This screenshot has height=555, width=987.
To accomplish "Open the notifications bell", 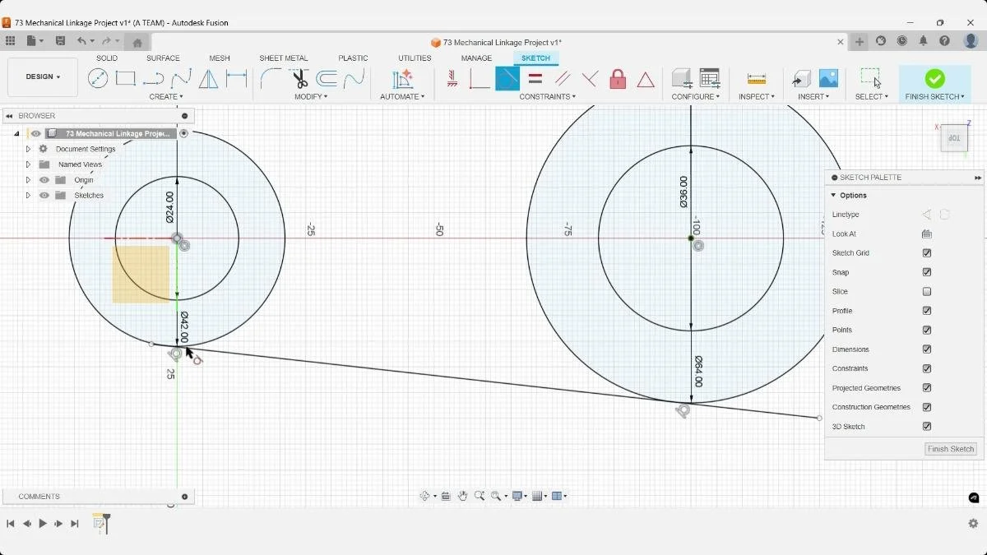I will tap(924, 41).
